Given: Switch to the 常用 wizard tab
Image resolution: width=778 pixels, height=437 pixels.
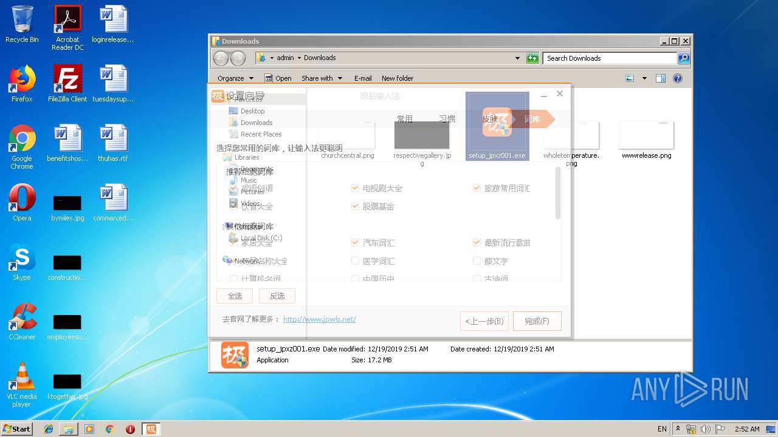Looking at the screenshot, I should [x=405, y=119].
